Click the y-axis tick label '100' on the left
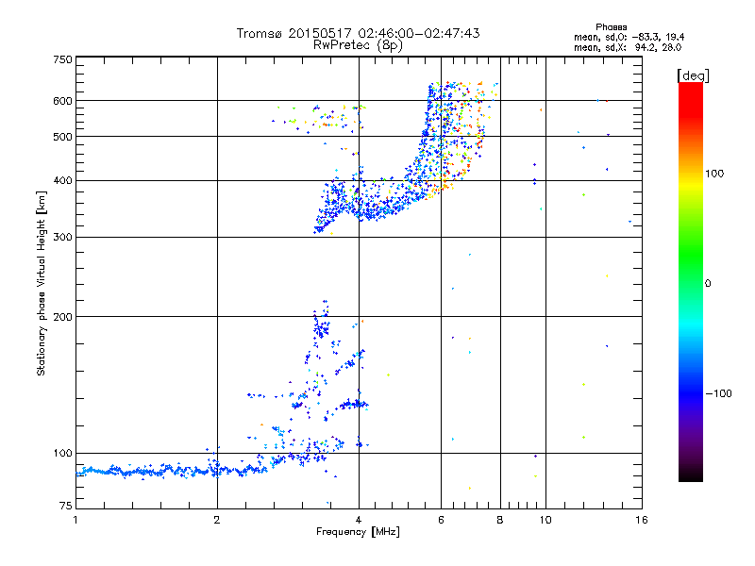This screenshot has width=755, height=566. pos(62,453)
